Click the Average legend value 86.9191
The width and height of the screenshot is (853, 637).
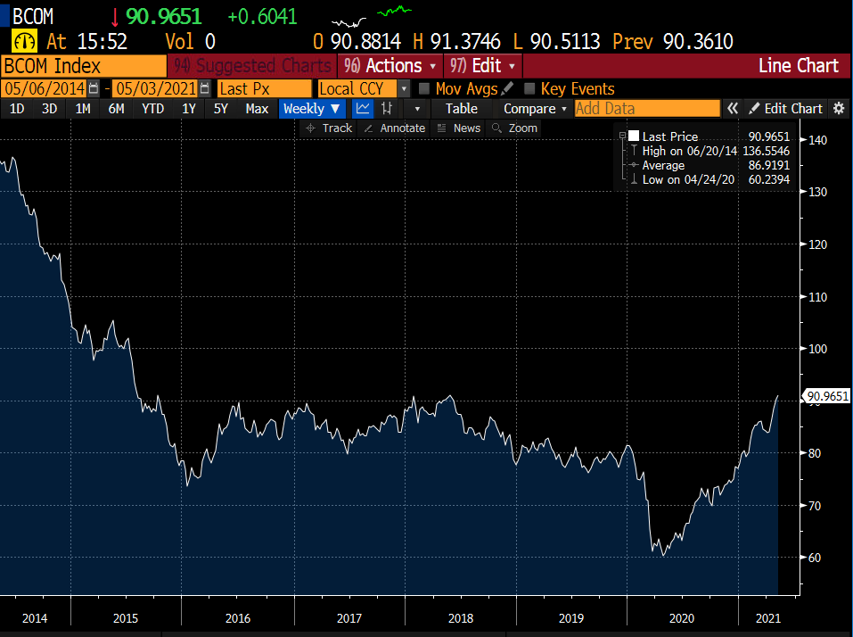[768, 165]
